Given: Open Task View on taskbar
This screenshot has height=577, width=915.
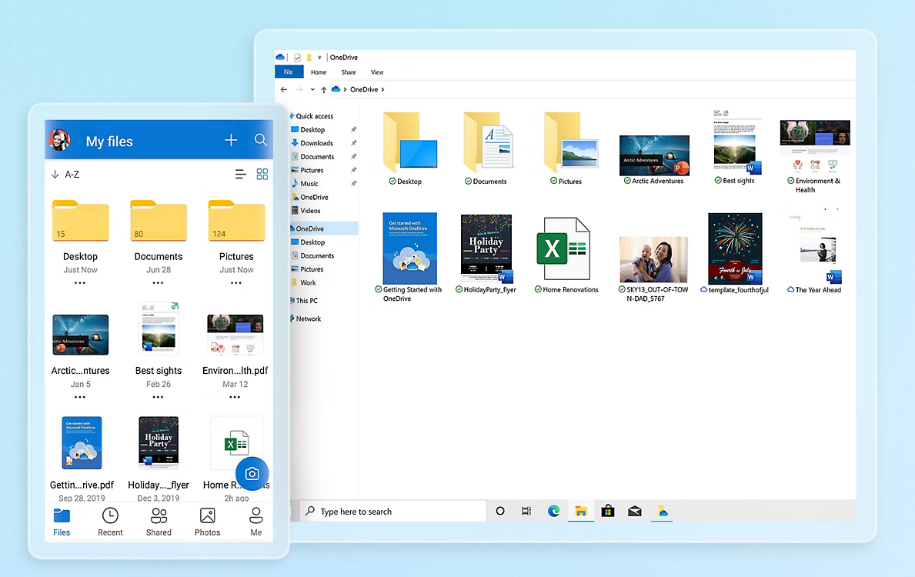Looking at the screenshot, I should click(x=526, y=511).
